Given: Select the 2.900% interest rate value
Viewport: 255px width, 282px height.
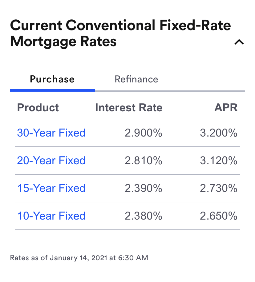Looking at the screenshot, I should tap(143, 133).
